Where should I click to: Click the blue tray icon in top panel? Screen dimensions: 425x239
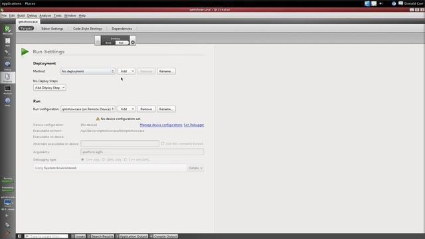point(367,3)
